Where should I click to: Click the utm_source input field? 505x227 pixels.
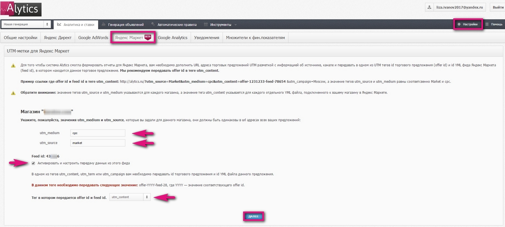tap(97, 143)
